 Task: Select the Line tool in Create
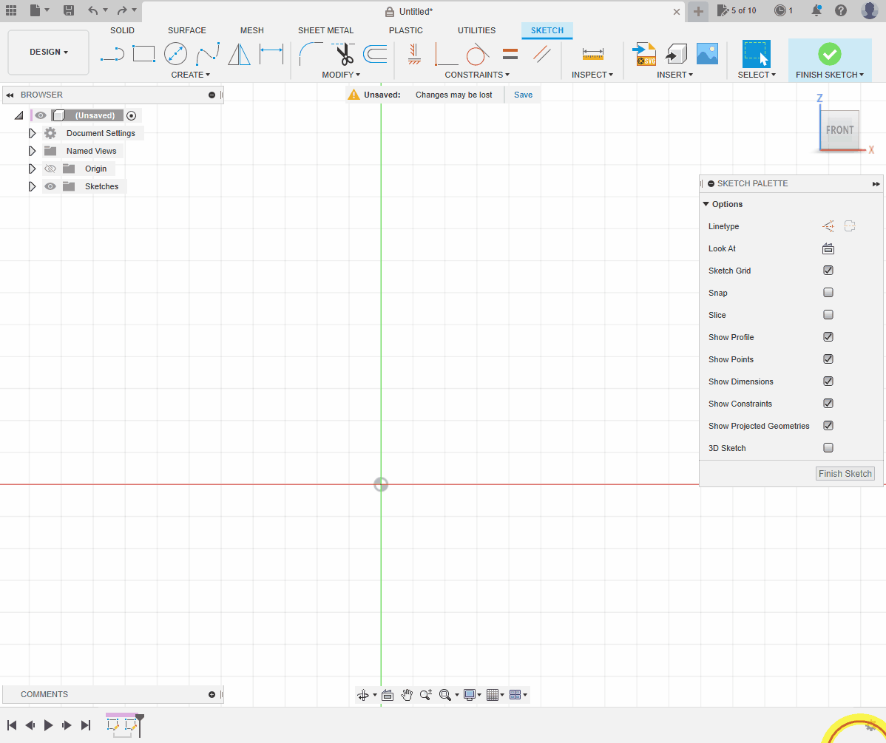tap(112, 54)
